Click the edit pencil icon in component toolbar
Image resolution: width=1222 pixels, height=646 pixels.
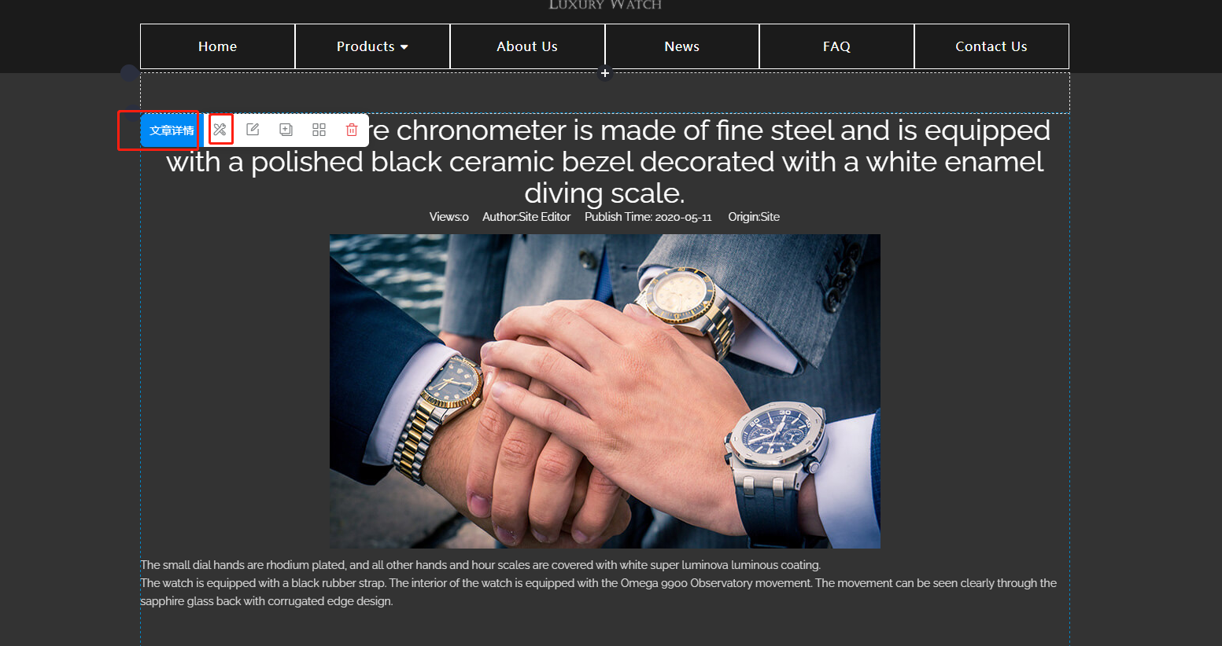(x=253, y=130)
